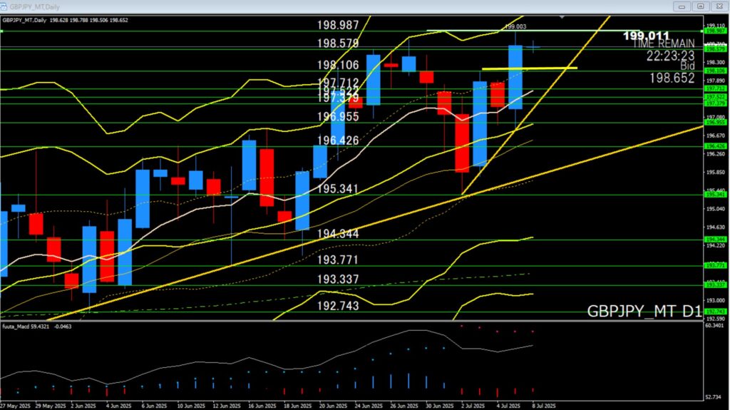Click the GBPJPY_MT,Daily OHLC header text
The image size is (730, 410).
click(x=65, y=20)
